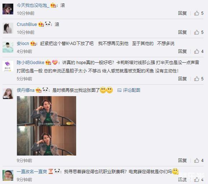
Task: Open 侯丹娜na's profile via username
Action: (x=26, y=90)
